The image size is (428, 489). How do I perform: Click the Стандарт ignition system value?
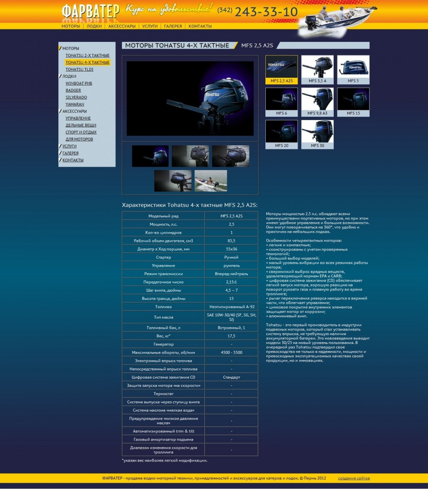point(231,377)
